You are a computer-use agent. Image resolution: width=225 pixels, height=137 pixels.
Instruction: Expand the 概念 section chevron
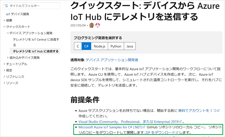4,70
